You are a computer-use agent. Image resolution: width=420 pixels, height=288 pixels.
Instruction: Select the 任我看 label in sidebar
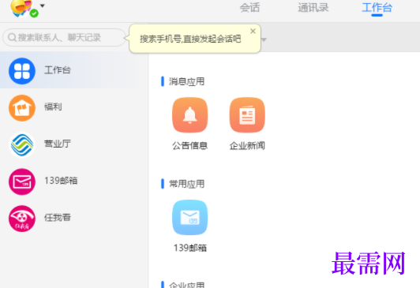[58, 217]
